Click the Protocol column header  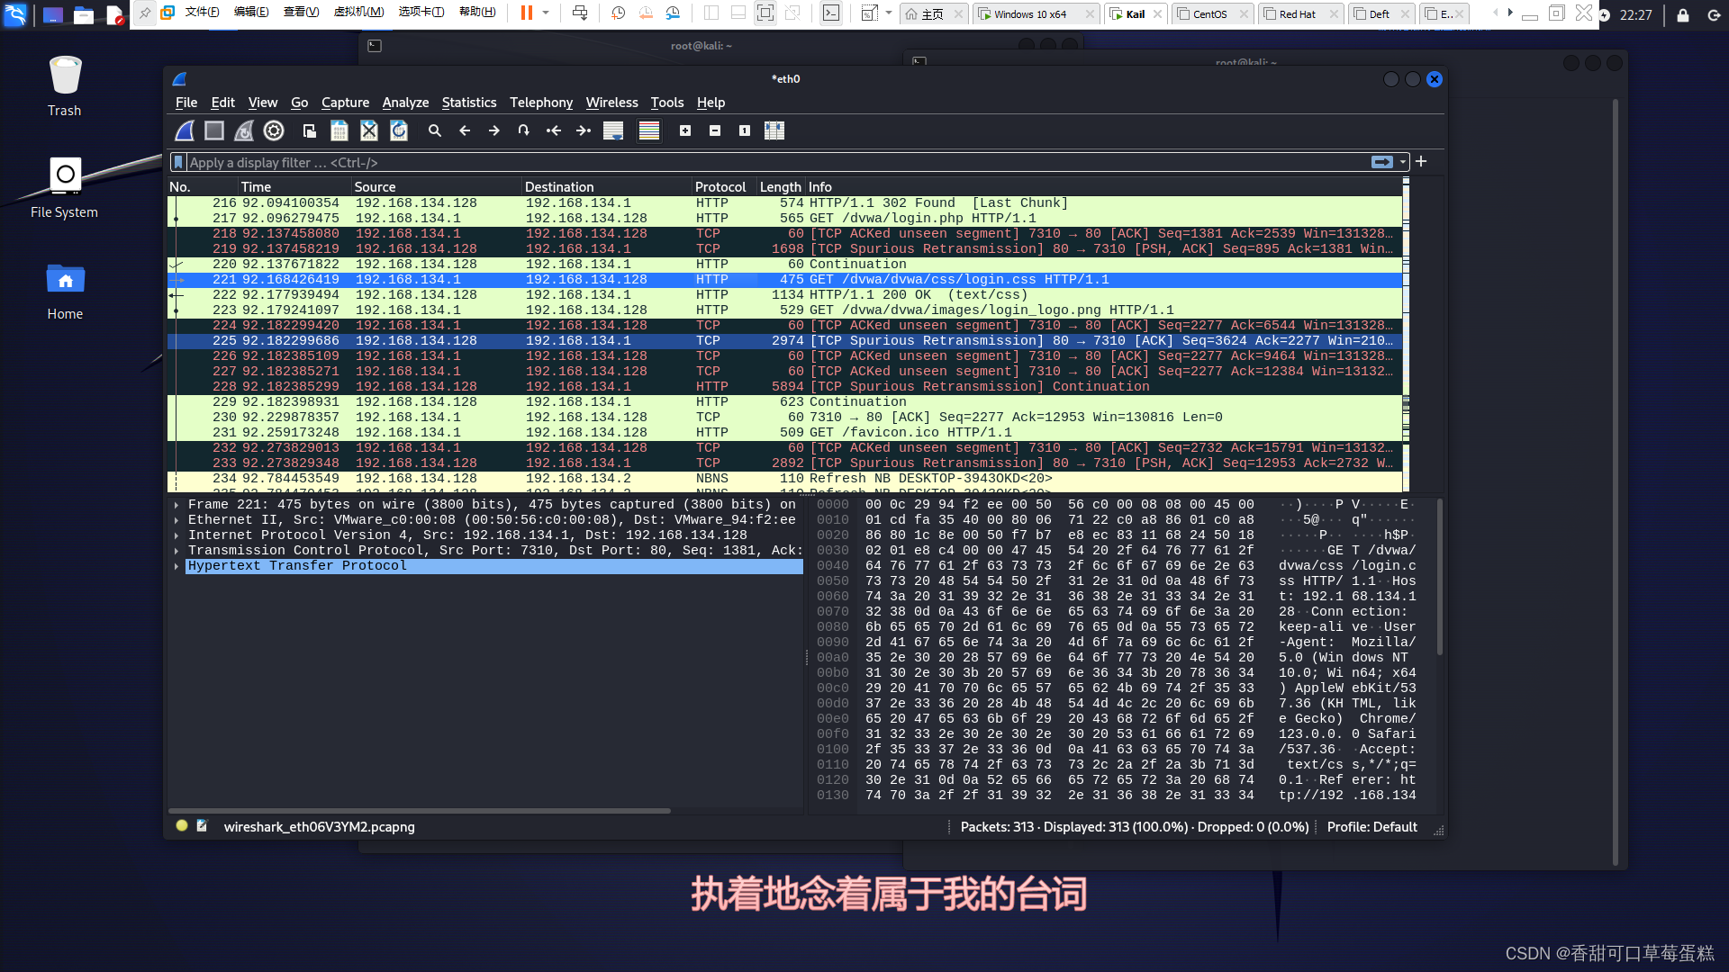720,187
